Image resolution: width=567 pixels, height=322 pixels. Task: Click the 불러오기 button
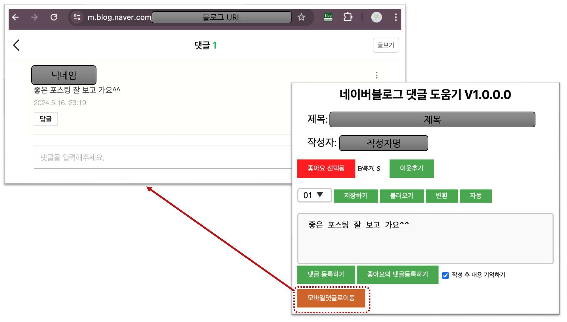coord(402,196)
